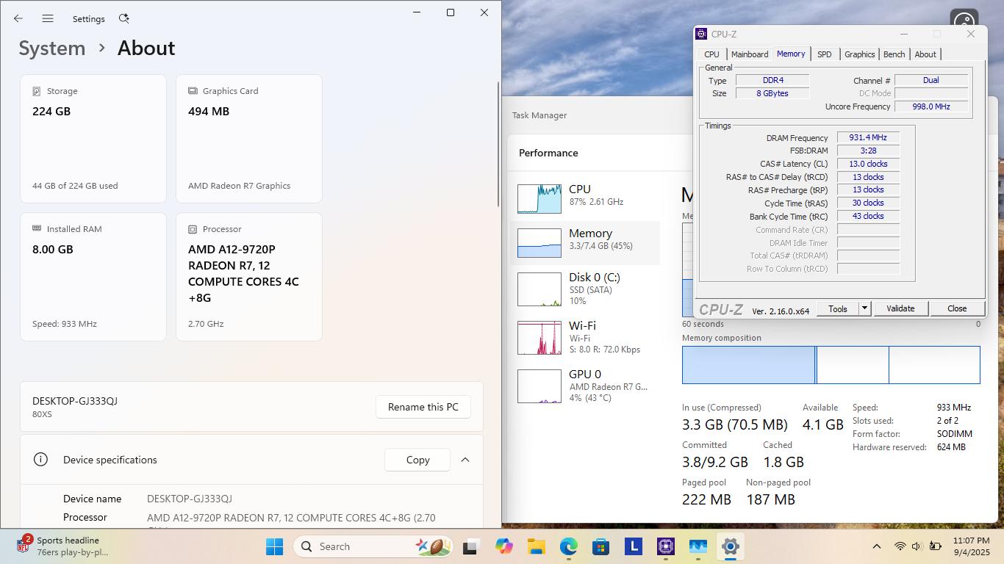Open the Storage card showing 224 GB
The height and width of the screenshot is (564, 1004).
(x=93, y=139)
